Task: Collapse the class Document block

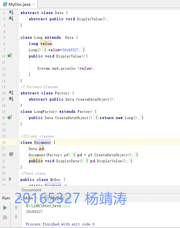Action: tap(18, 142)
